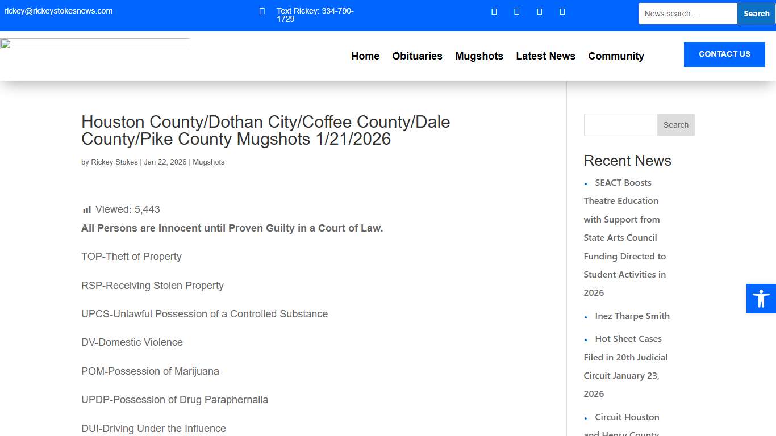Open the Mugshots navigation item
The width and height of the screenshot is (776, 436).
(x=479, y=56)
